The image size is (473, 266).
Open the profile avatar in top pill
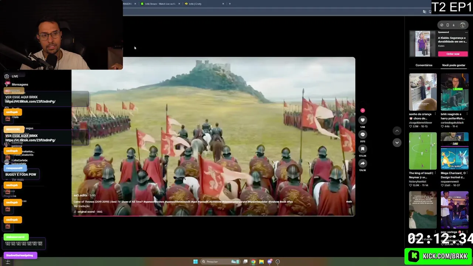463,25
